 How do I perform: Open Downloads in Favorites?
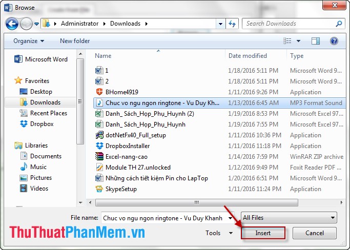(x=40, y=102)
